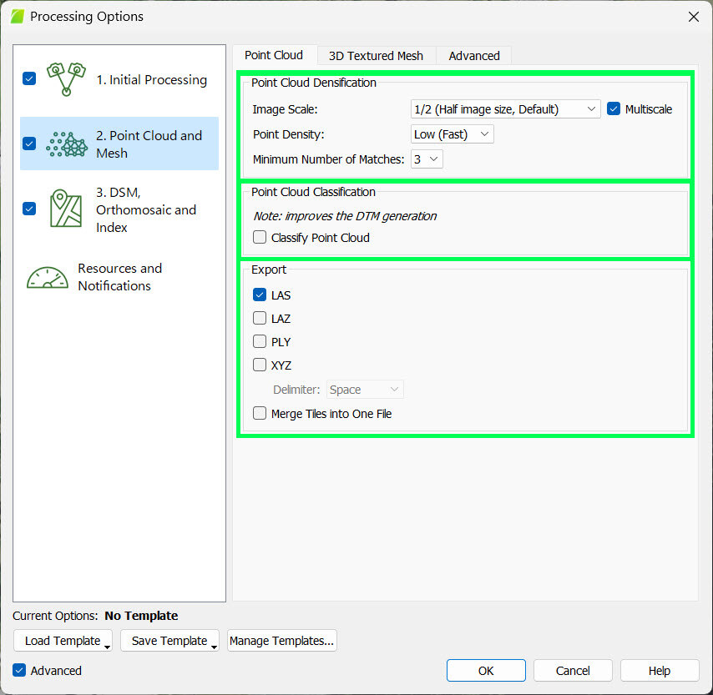This screenshot has height=695, width=713.
Task: Open the Point Density dropdown
Action: 452,133
